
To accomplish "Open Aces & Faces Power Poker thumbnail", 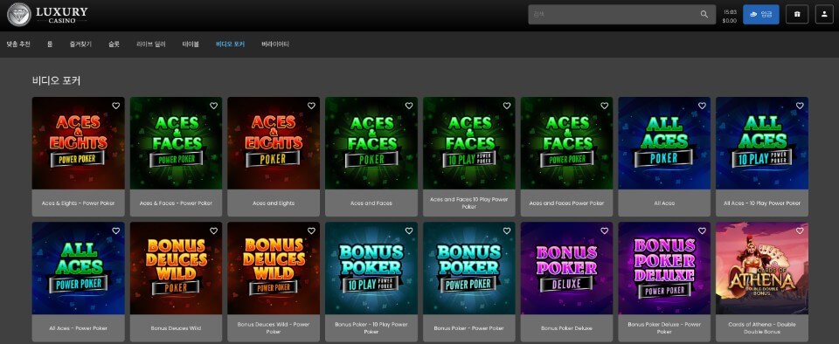I will pos(176,143).
